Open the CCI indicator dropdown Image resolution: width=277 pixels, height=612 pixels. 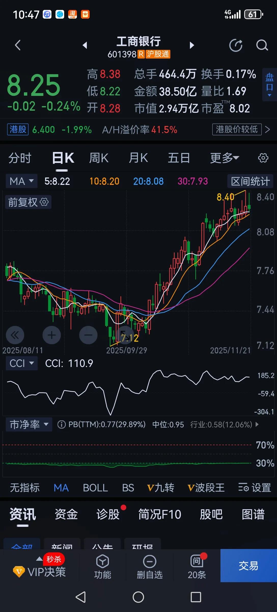point(22,363)
